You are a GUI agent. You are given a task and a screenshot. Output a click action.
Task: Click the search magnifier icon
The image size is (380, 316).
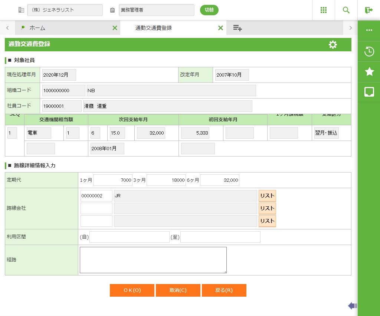(346, 10)
